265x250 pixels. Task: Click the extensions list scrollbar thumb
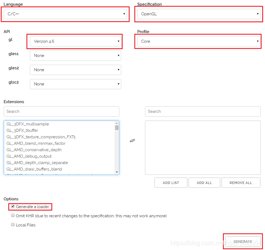(117, 128)
